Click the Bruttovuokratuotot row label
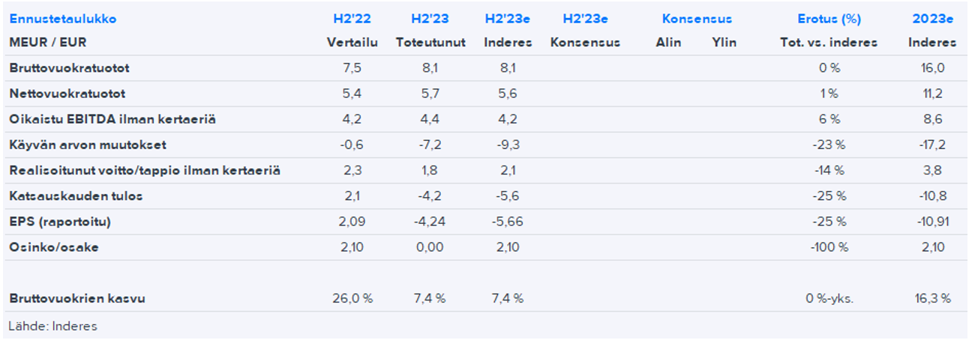Viewport: 969px width, 343px height. click(x=69, y=68)
